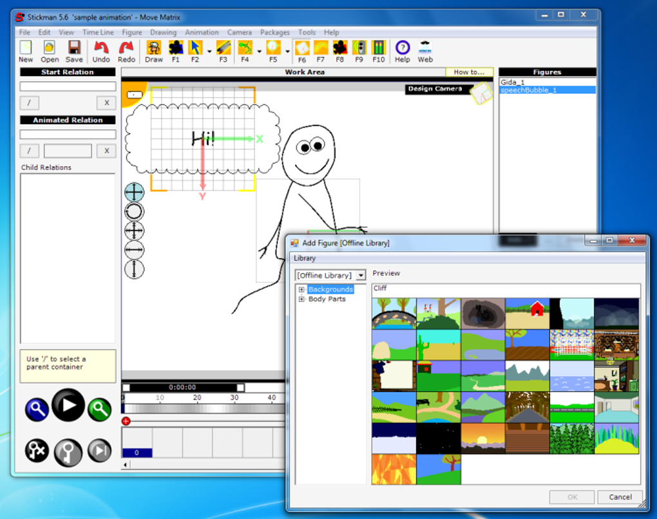
Task: Click the blue zoom magnifier button
Action: (37, 410)
